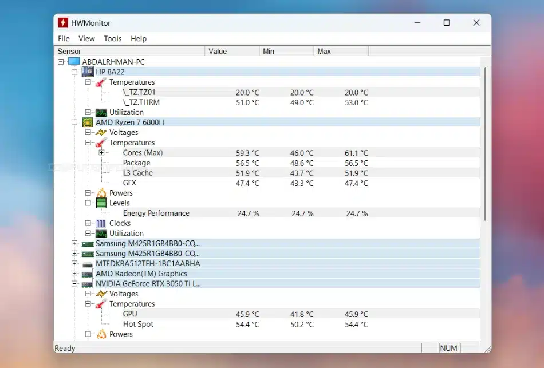Click the AMD Ryzen 7 6800H processor icon
Image resolution: width=544 pixels, height=368 pixels.
tap(88, 122)
